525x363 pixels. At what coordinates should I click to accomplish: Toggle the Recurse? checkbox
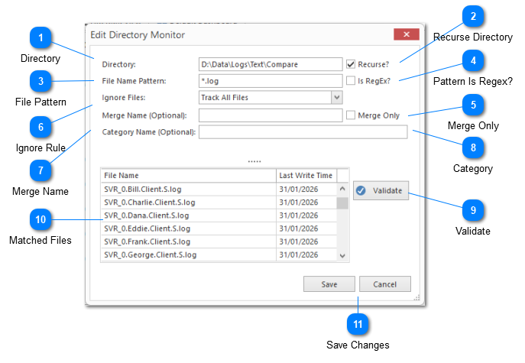click(351, 64)
